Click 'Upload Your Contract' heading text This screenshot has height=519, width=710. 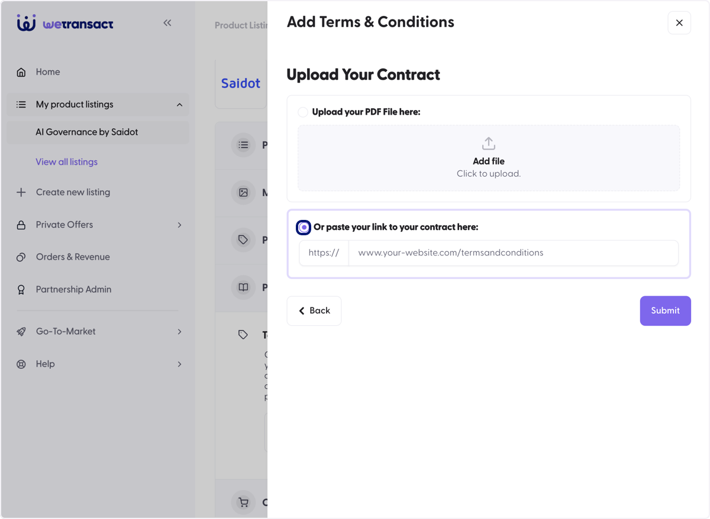pos(363,75)
